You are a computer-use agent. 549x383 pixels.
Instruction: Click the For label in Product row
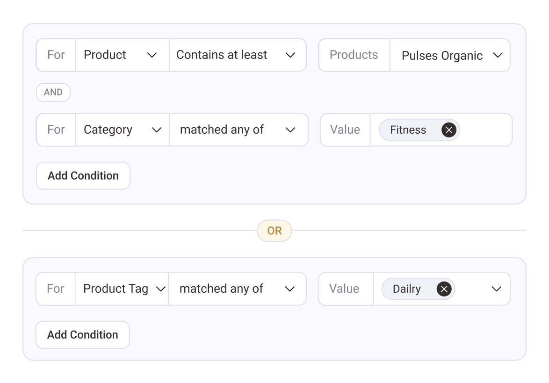coord(56,55)
